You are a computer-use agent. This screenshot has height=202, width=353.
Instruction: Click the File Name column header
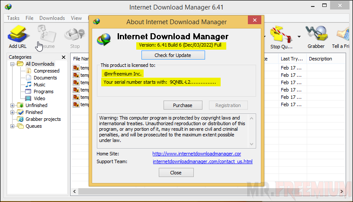point(80,59)
